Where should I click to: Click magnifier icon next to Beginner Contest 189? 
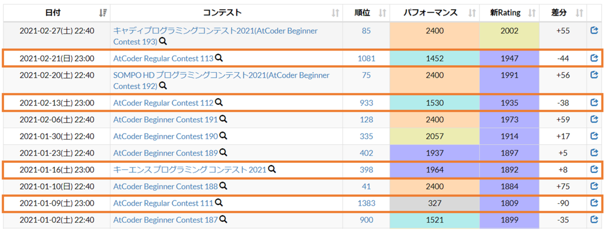coord(223,153)
